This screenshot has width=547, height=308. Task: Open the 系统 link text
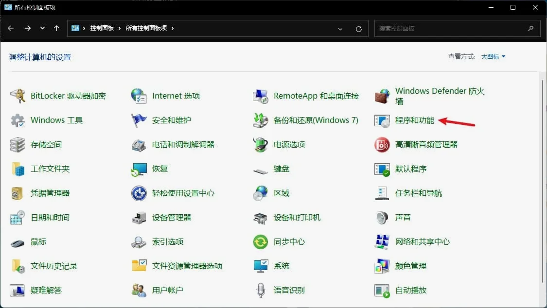[281, 266]
